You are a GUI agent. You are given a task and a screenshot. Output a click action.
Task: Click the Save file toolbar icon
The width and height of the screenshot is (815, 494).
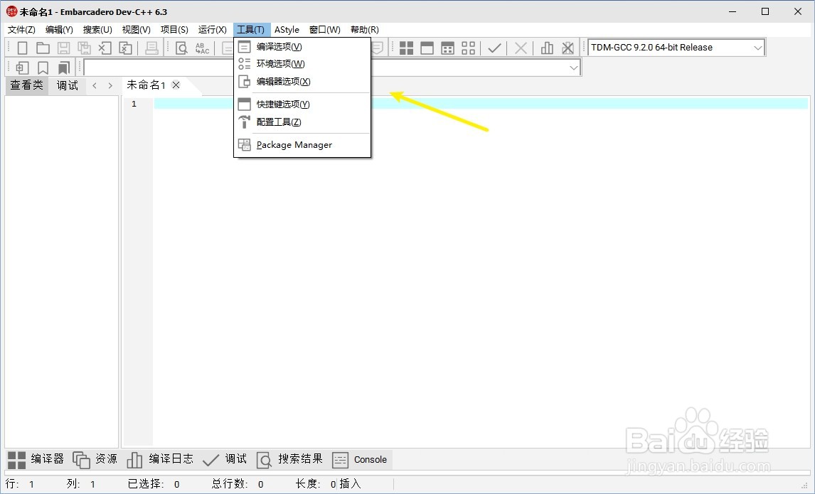63,48
